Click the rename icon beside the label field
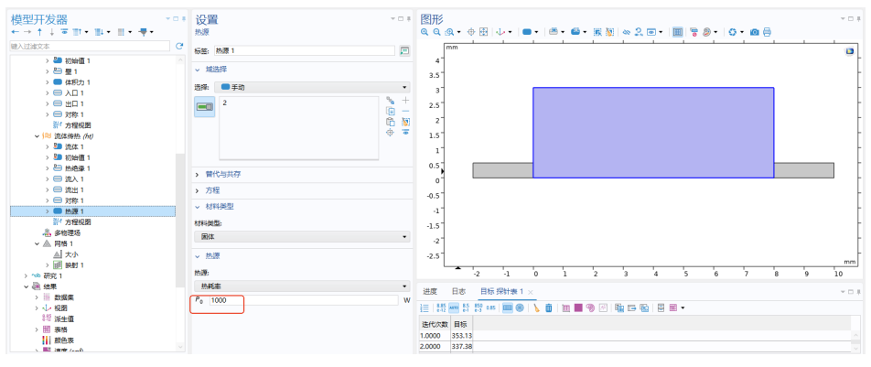This screenshot has width=871, height=367. [x=404, y=50]
